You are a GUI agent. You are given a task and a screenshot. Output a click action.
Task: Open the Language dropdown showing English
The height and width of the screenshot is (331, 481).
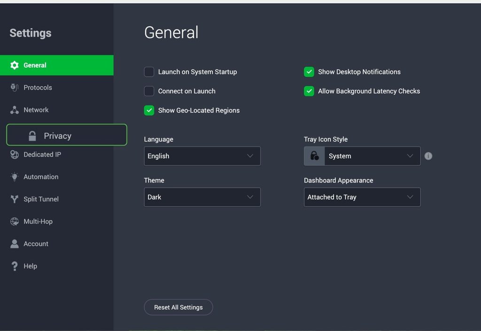202,156
